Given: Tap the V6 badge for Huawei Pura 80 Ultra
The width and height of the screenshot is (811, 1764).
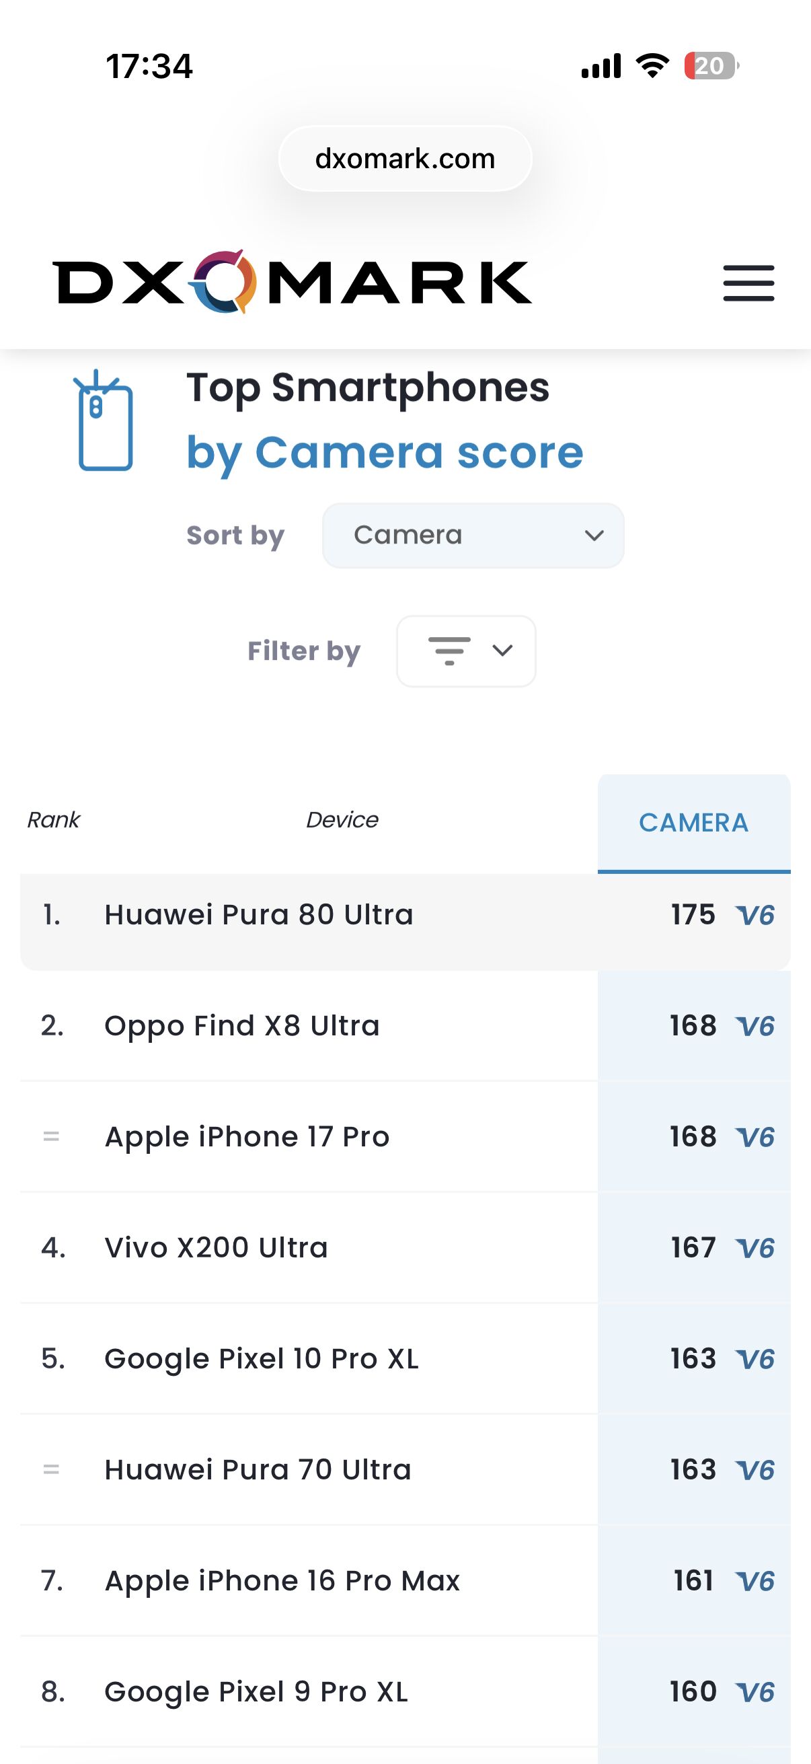Looking at the screenshot, I should [756, 916].
